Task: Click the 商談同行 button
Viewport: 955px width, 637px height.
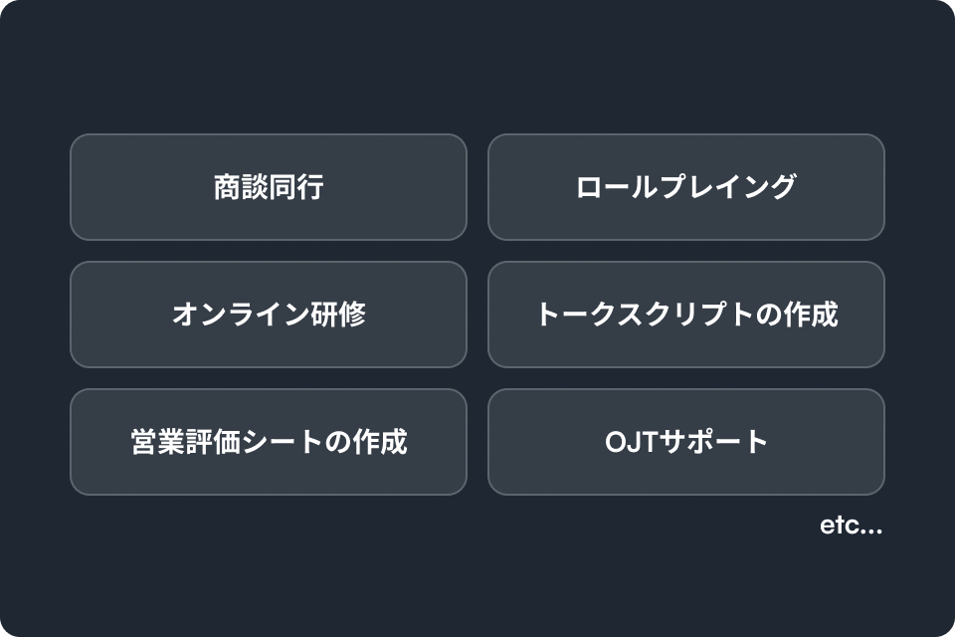Action: [x=269, y=187]
